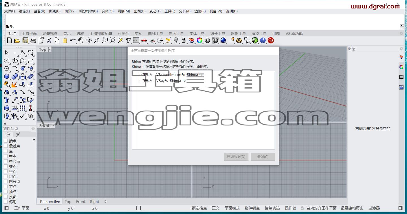This screenshot has width=407, height=214.
Task: Click the Zoom Window icon
Action: coord(105,40)
